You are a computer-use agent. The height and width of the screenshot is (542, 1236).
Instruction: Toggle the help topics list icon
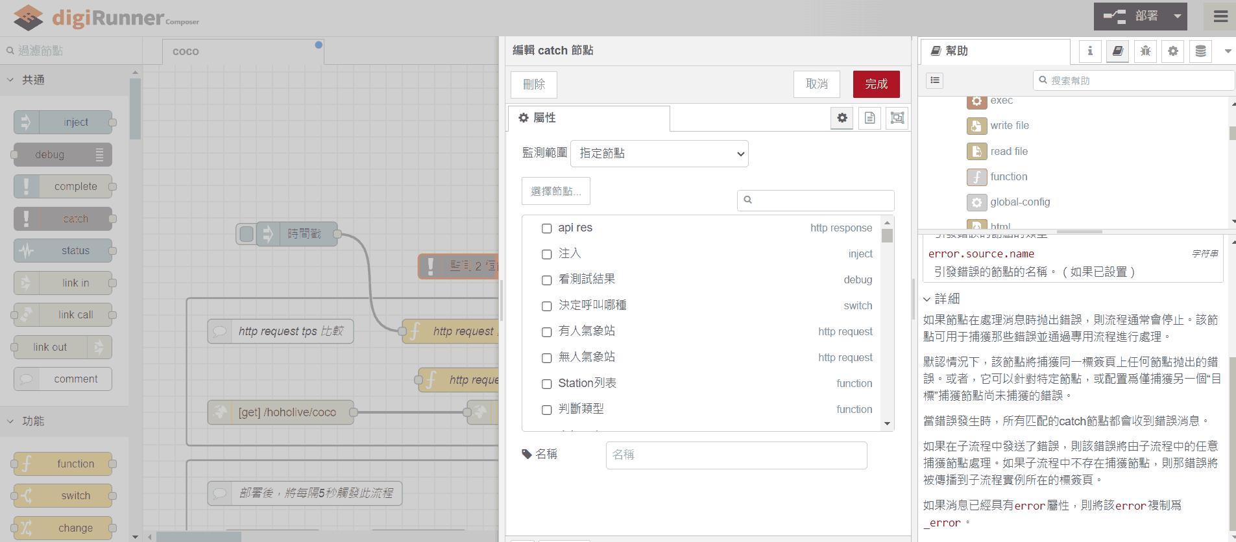[935, 80]
